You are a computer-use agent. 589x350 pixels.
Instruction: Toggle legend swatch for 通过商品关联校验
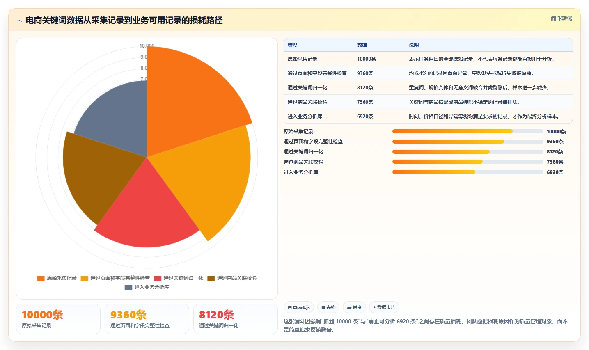click(211, 278)
